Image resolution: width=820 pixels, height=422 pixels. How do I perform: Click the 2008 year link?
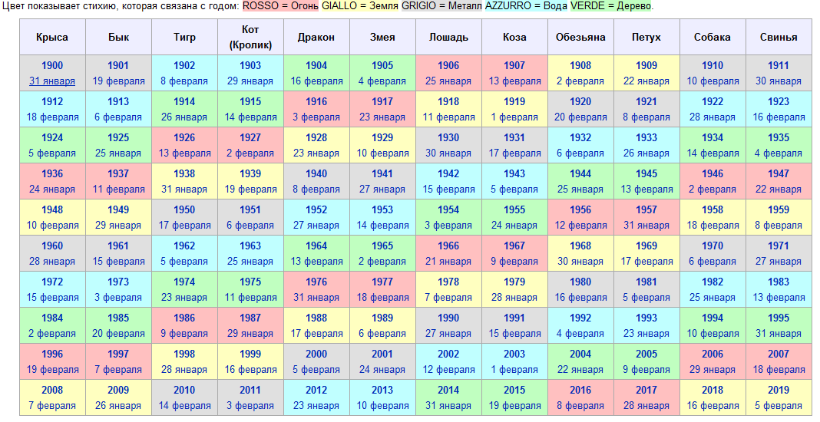pyautogui.click(x=52, y=391)
